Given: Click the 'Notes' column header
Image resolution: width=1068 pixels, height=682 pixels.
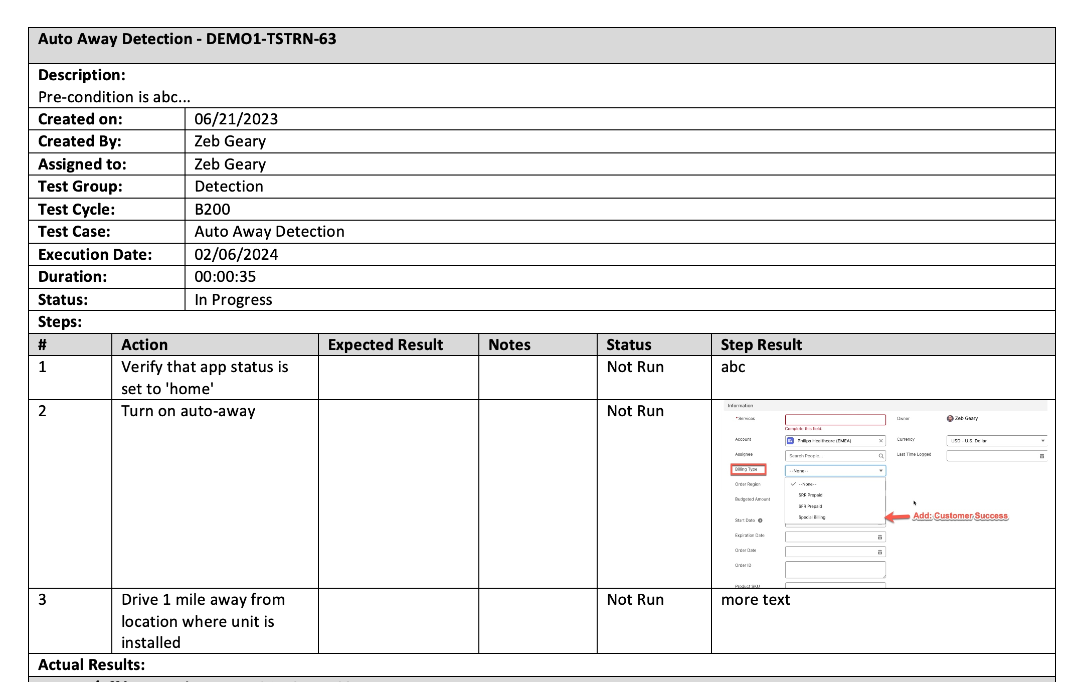Looking at the screenshot, I should 509,345.
